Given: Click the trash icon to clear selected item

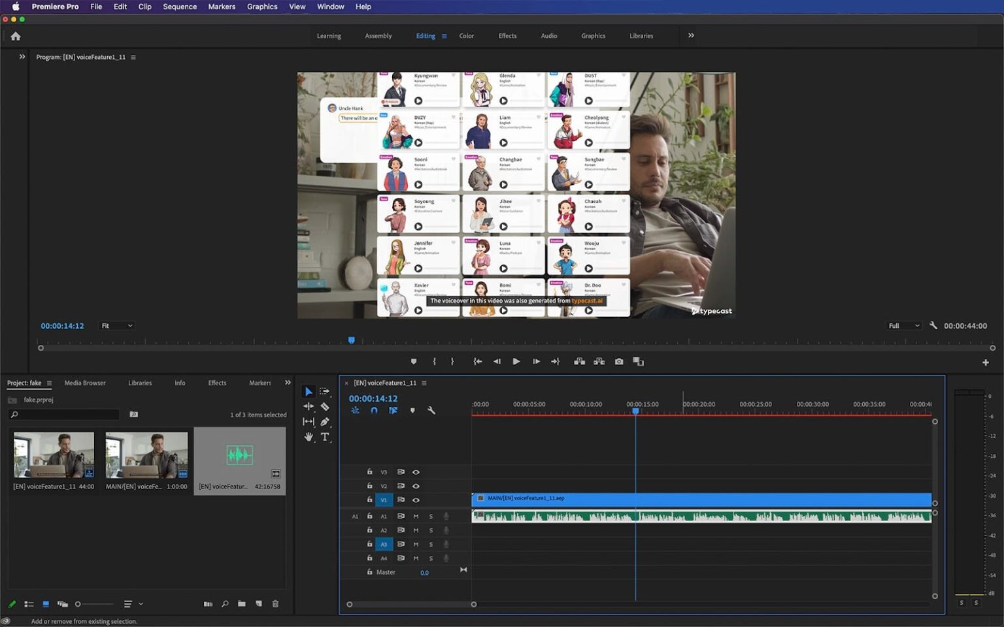Looking at the screenshot, I should click(x=275, y=603).
